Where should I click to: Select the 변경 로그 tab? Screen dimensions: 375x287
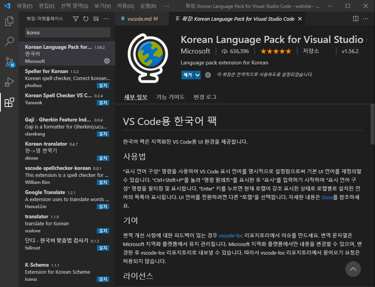click(x=205, y=97)
